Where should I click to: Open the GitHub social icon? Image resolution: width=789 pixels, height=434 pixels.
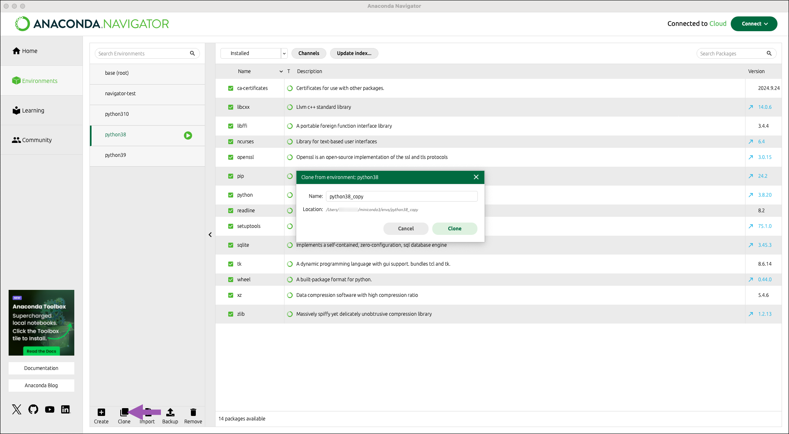33,409
